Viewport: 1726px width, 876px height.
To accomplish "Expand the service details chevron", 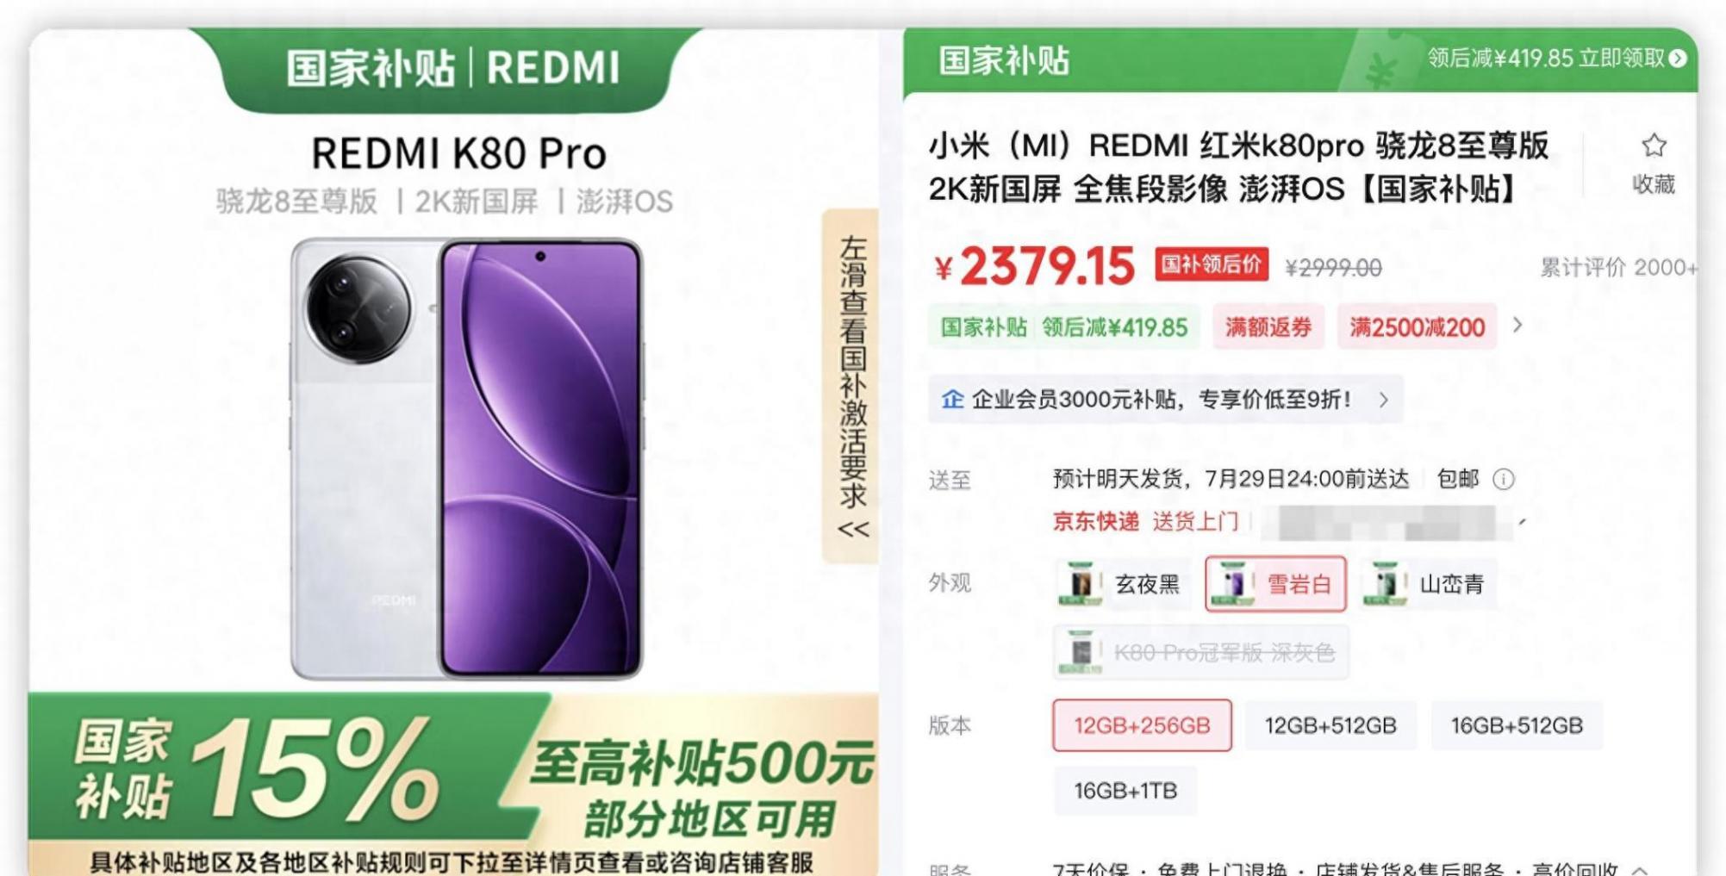I will point(1640,869).
